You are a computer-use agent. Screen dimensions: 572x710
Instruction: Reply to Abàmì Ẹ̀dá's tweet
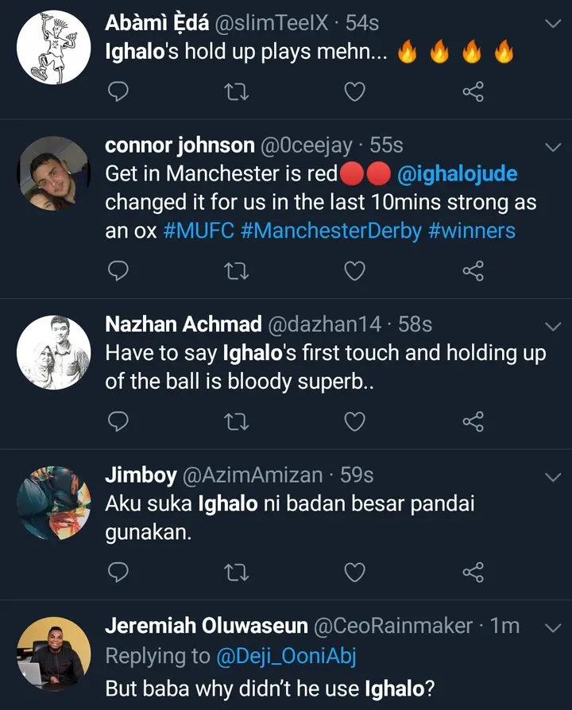(x=118, y=92)
